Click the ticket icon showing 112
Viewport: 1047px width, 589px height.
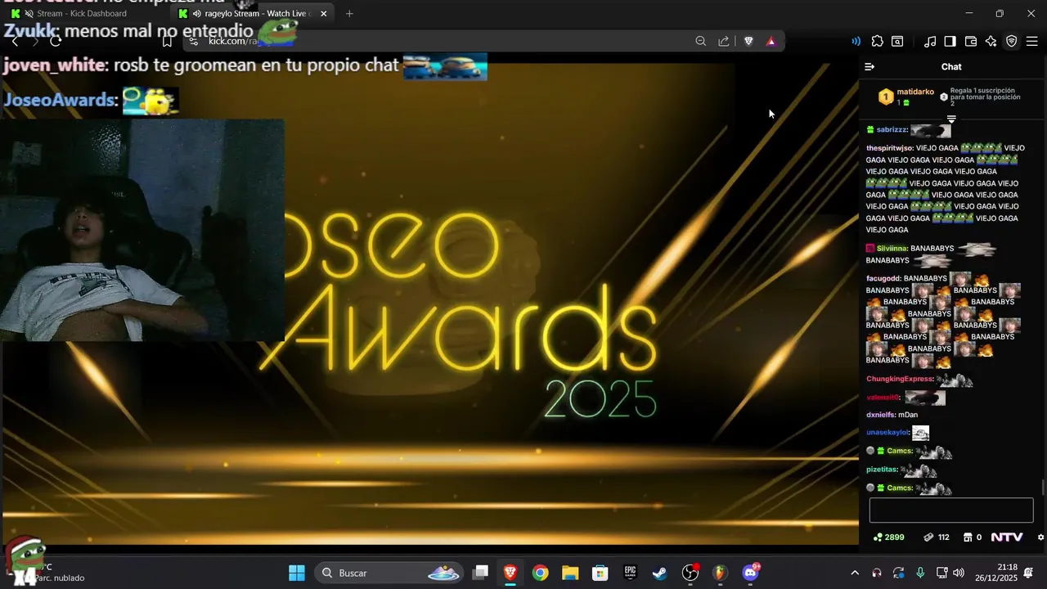click(x=937, y=537)
